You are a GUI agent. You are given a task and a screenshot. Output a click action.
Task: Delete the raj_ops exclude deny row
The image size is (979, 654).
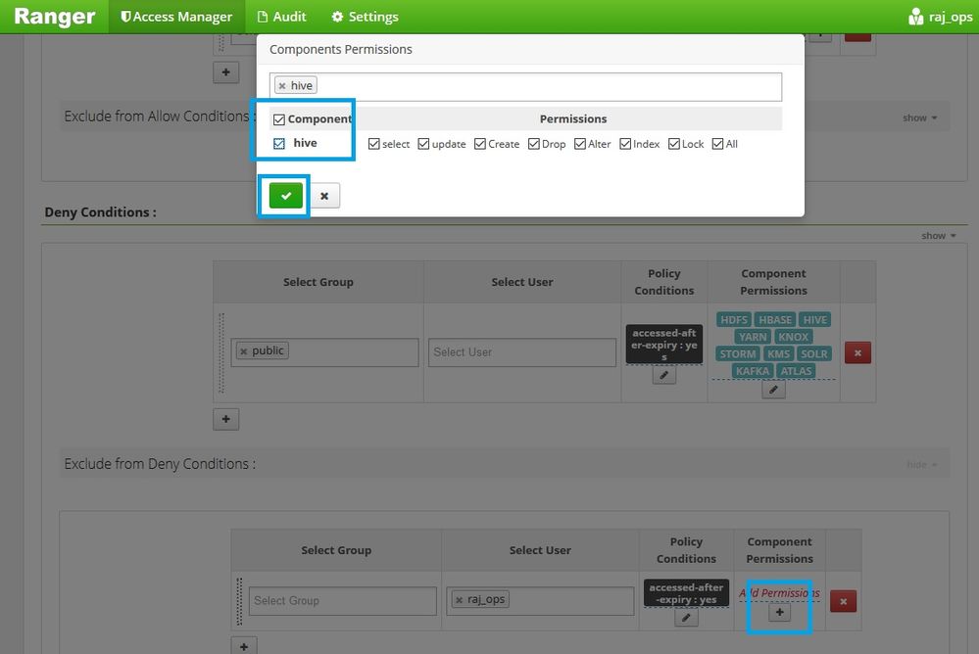click(844, 601)
